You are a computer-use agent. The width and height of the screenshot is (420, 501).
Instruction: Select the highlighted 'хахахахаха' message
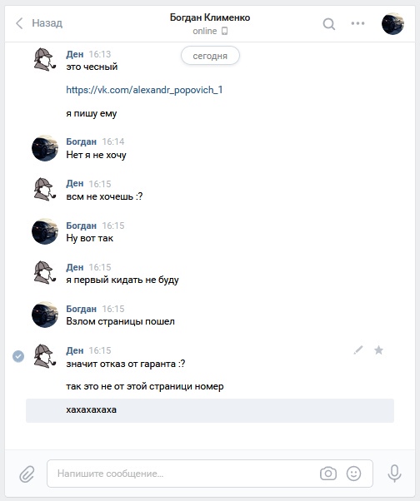click(210, 410)
